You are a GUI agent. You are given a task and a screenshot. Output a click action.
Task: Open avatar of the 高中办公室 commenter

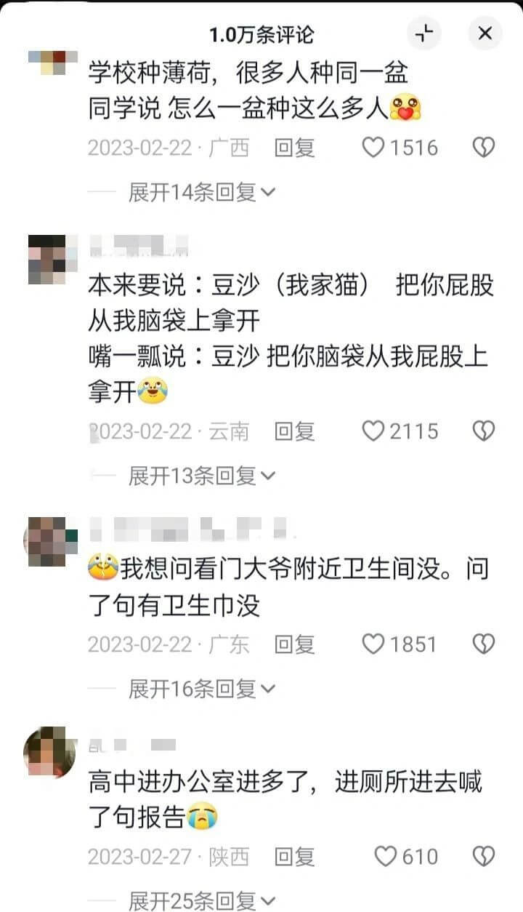[x=50, y=752]
